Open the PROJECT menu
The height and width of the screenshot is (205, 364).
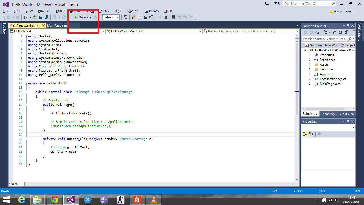(44, 11)
